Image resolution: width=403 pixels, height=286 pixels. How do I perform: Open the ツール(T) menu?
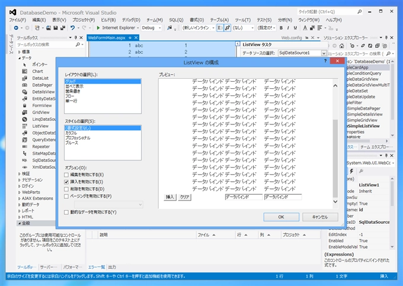(x=242, y=20)
